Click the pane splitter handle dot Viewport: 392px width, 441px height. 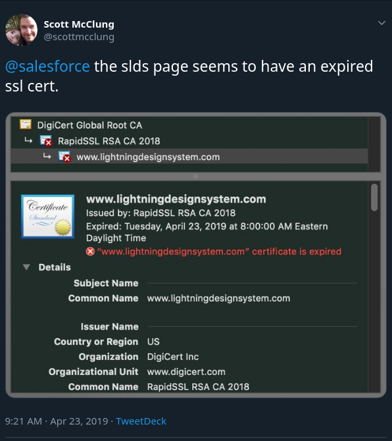(195, 176)
